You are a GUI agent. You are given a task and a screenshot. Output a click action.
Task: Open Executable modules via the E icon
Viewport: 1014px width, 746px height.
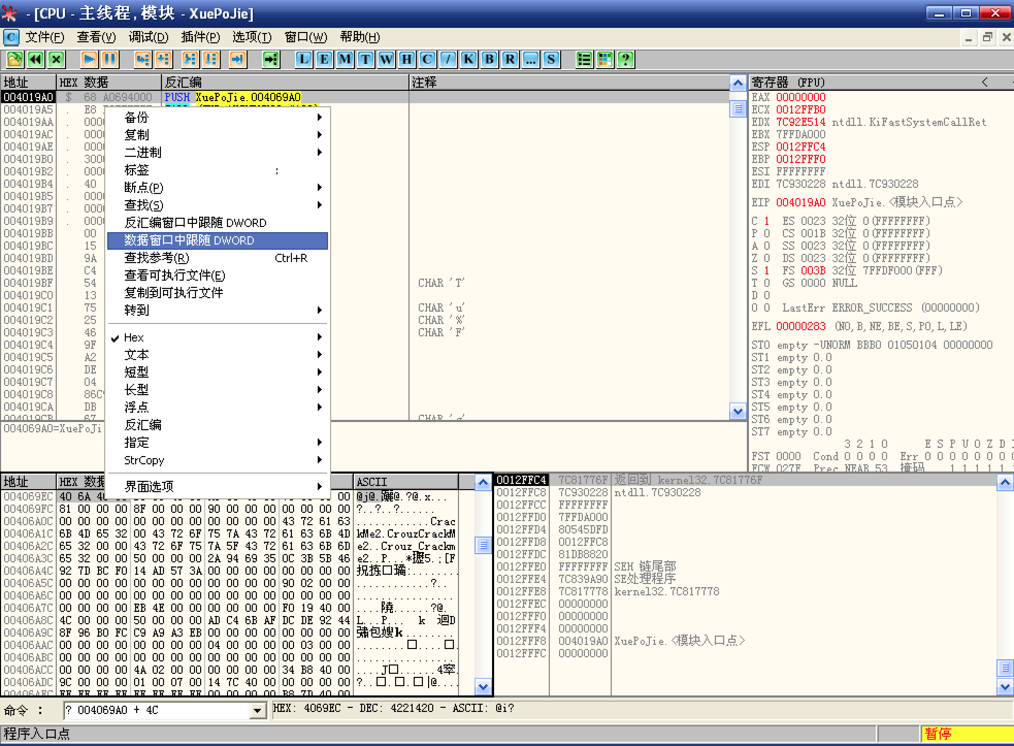(323, 59)
